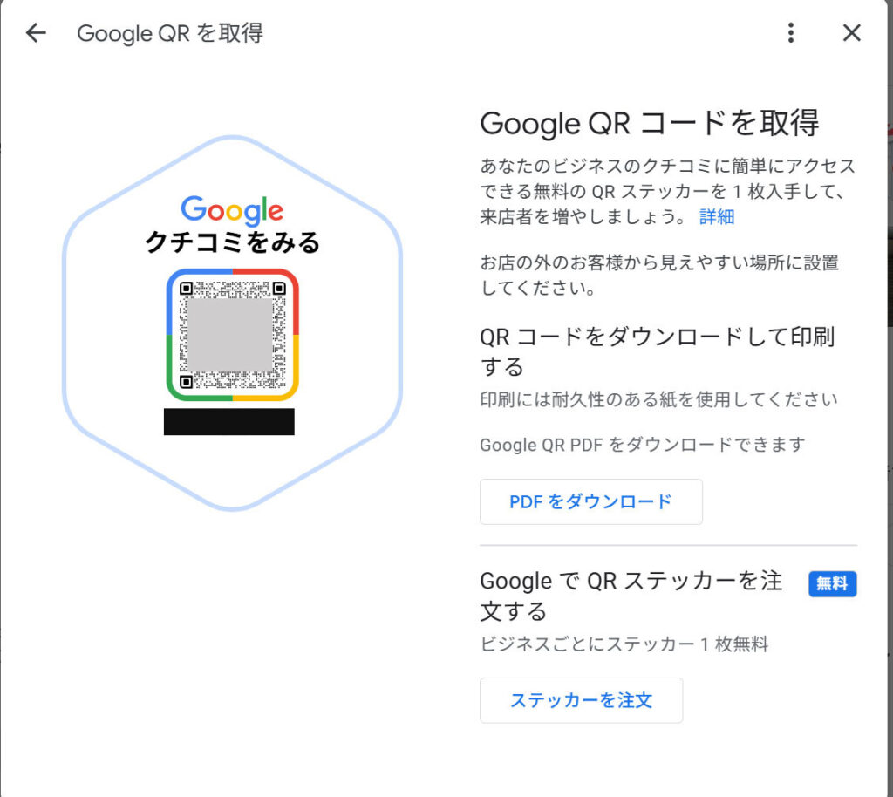
Task: Click the Google QR を取得 header title
Action: tap(170, 33)
